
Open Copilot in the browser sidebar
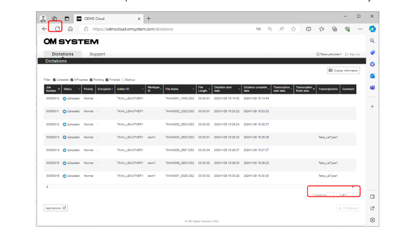point(372,28)
